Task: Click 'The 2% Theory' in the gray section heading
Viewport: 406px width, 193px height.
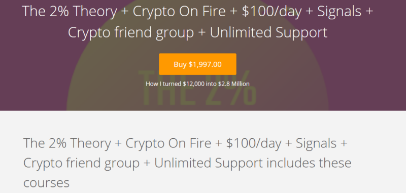Action: tap(67, 143)
